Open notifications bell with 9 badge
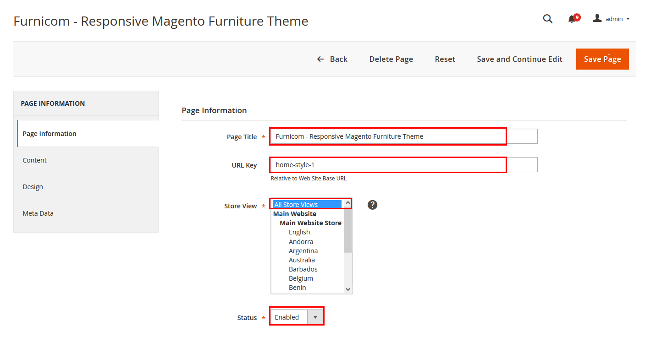645x364 pixels. [573, 18]
